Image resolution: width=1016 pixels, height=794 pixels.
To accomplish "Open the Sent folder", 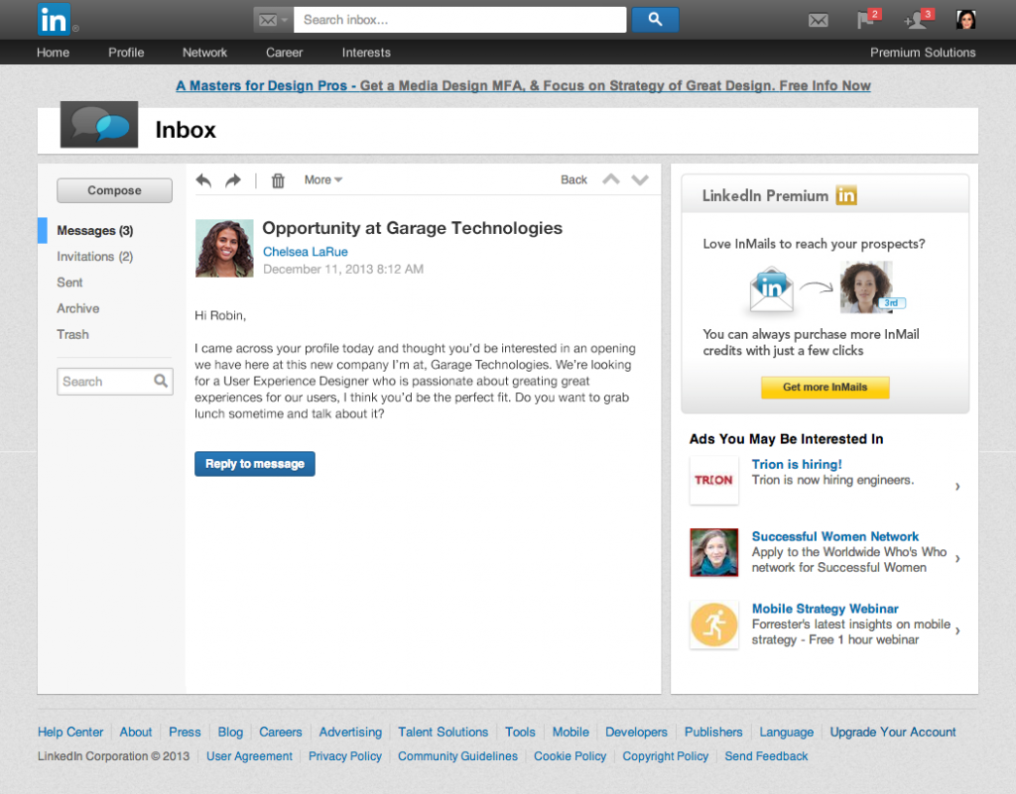I will tap(69, 283).
